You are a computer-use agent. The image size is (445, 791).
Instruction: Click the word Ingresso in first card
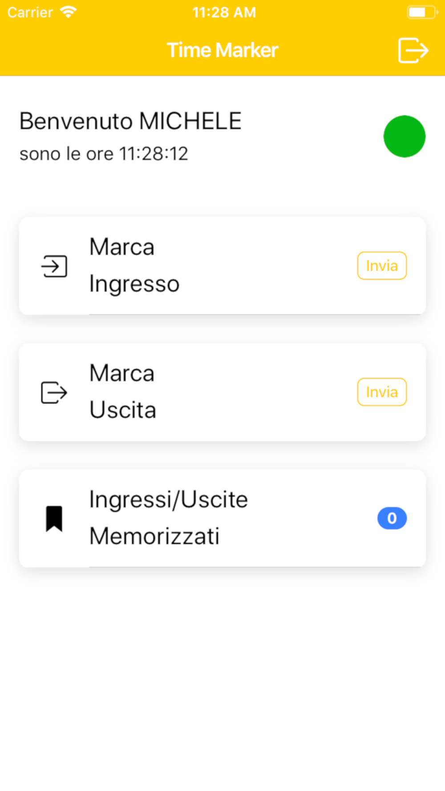click(x=134, y=284)
